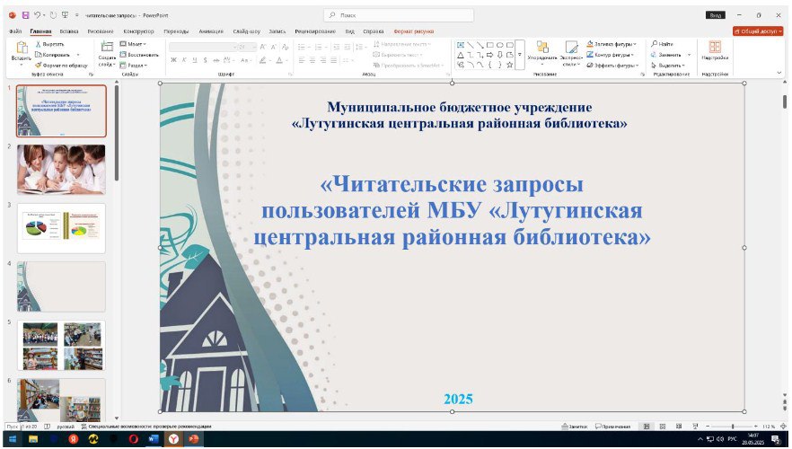Center text in paragraph group
Image resolution: width=792 pixels, height=449 pixels.
click(x=312, y=60)
